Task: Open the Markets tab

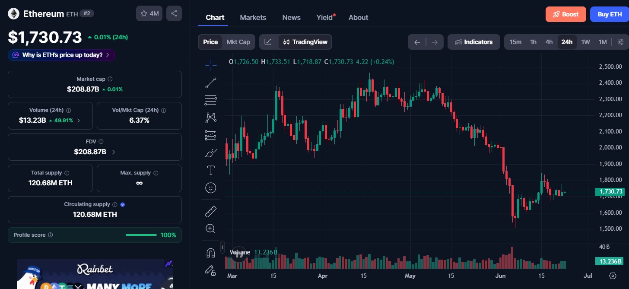Action: click(253, 17)
